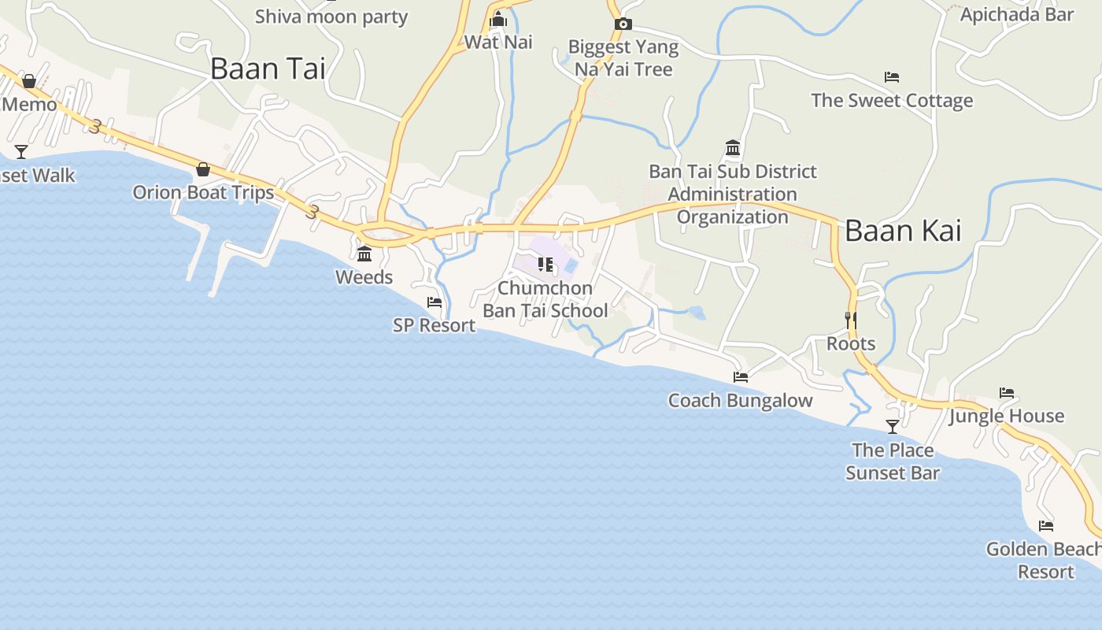Screen dimensions: 1102x630
Task: Click the Golden Beach Resort bed icon
Action: pyautogui.click(x=1046, y=526)
